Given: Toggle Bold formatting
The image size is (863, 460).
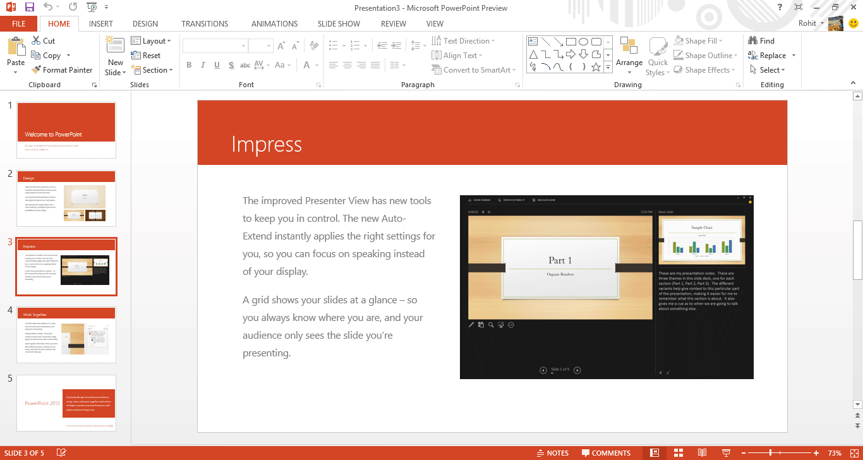Looking at the screenshot, I should pos(189,65).
